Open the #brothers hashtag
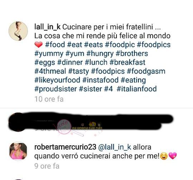The width and height of the screenshot is (193, 180). click(x=132, y=53)
